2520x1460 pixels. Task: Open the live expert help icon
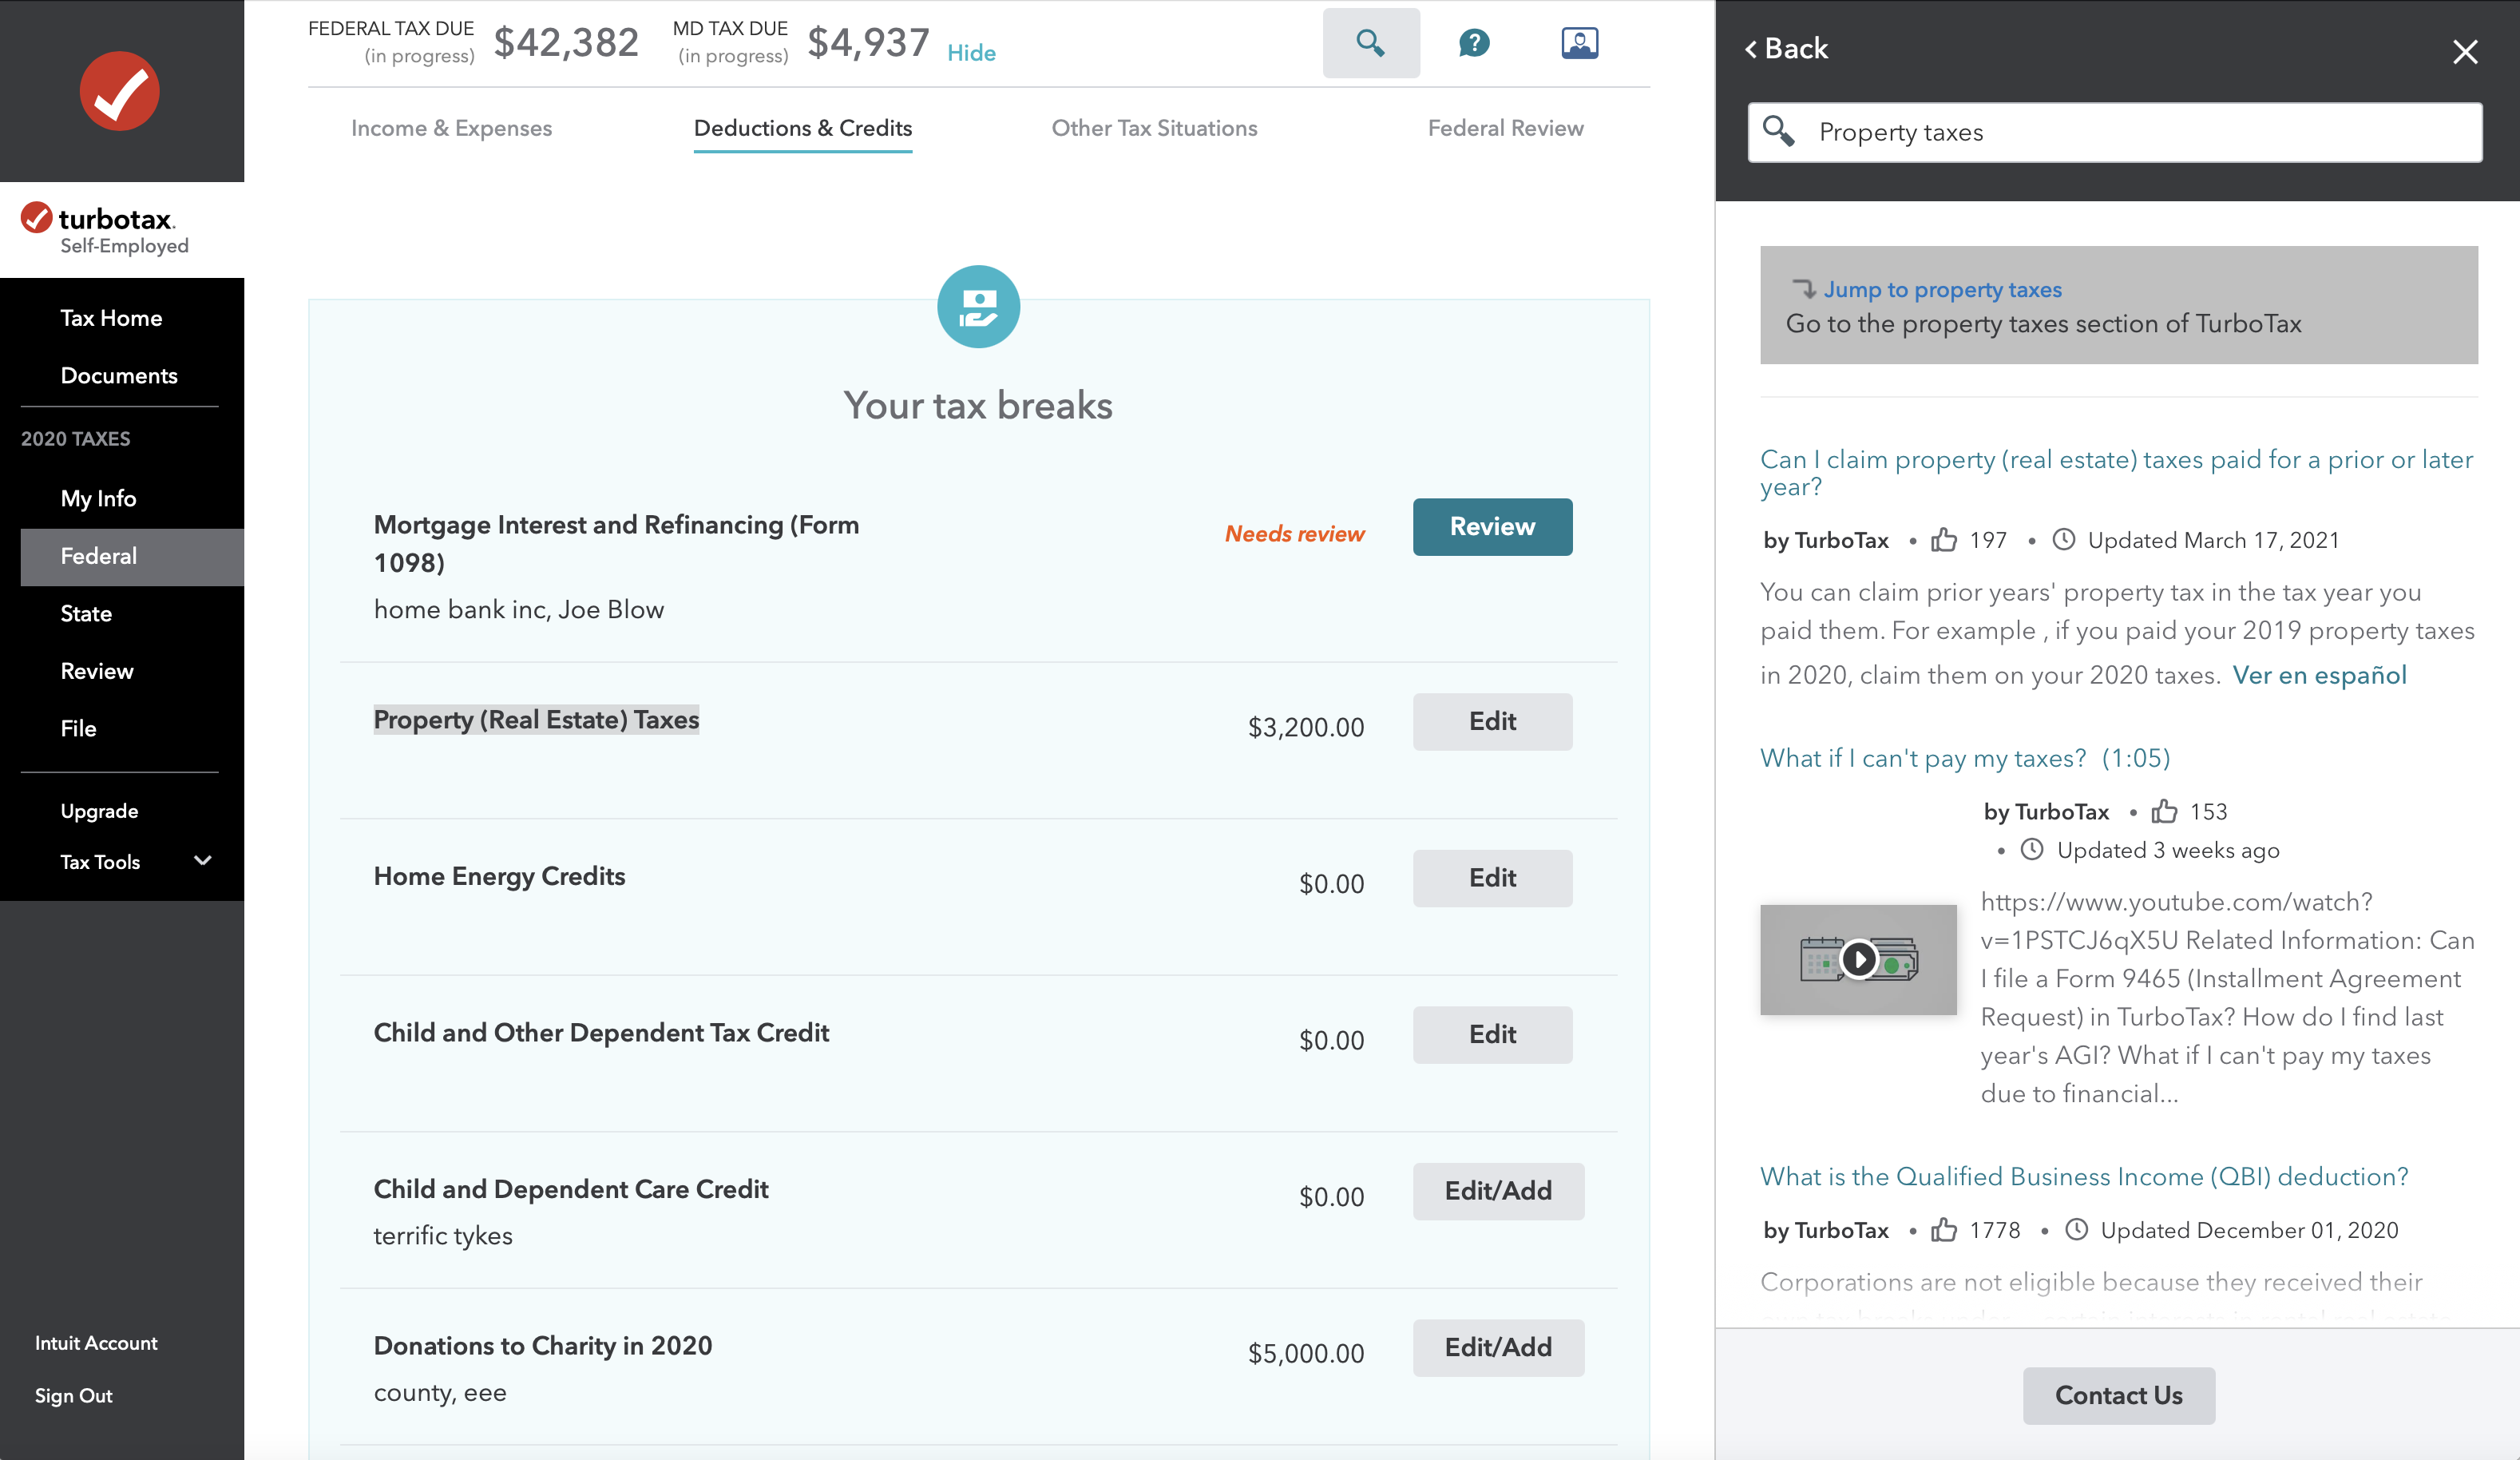[x=1579, y=43]
